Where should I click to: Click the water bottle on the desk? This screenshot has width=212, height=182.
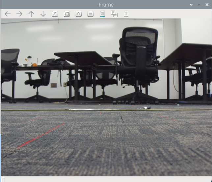[x=29, y=61]
